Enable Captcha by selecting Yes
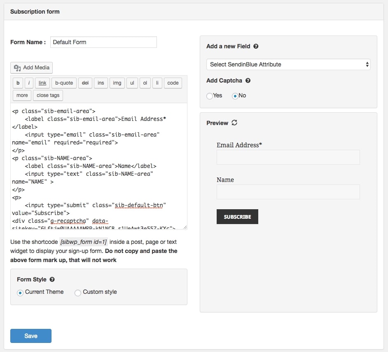388x352 pixels. pos(210,96)
